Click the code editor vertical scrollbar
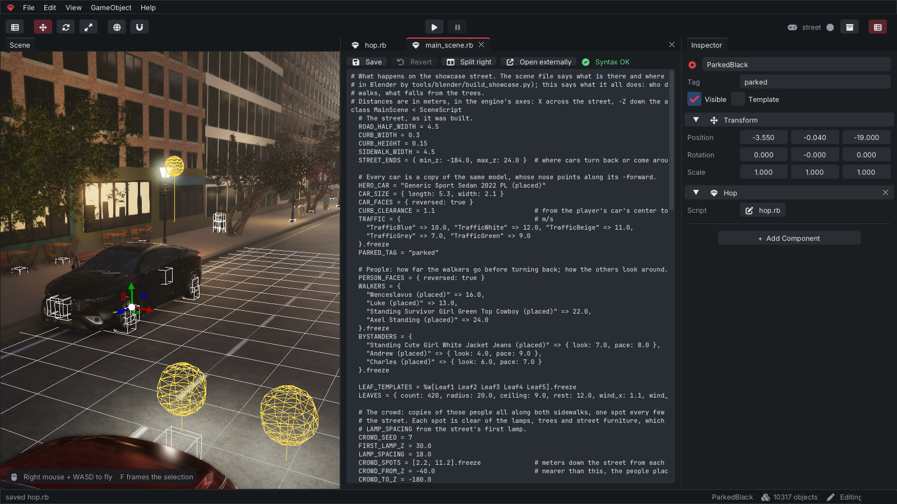Screen dimensions: 897x504 [671, 140]
